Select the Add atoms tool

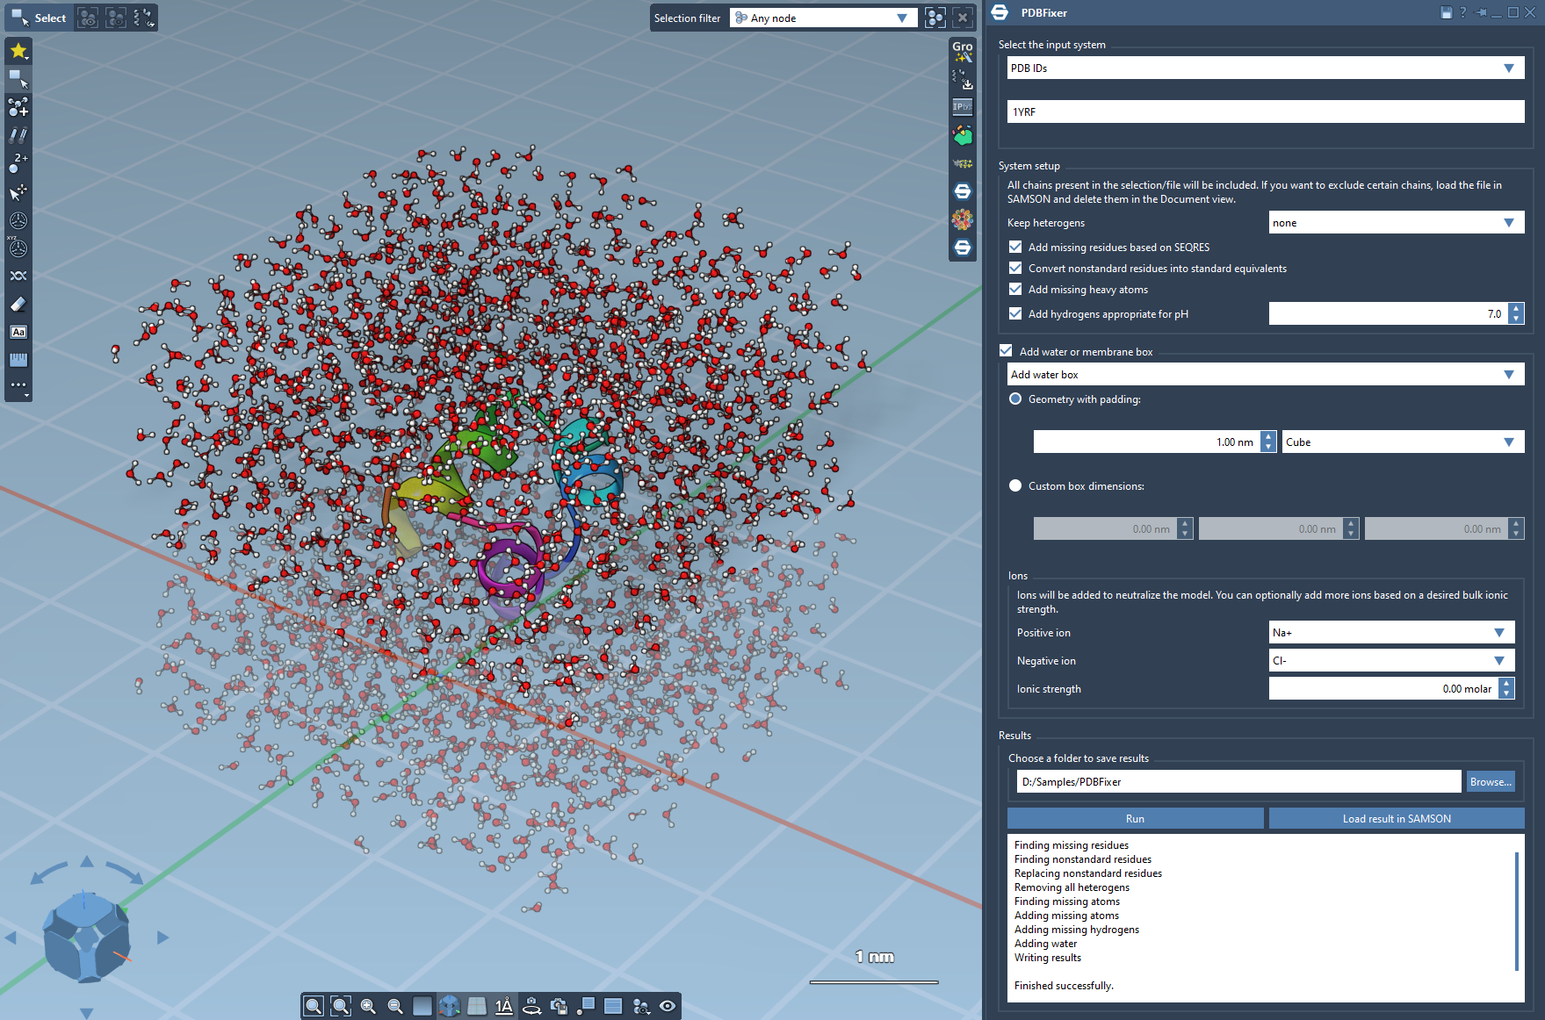pyautogui.click(x=18, y=107)
